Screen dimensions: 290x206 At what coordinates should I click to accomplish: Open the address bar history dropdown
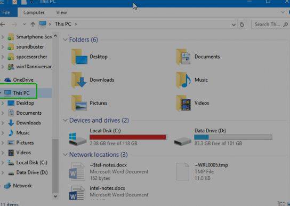coord(233,25)
